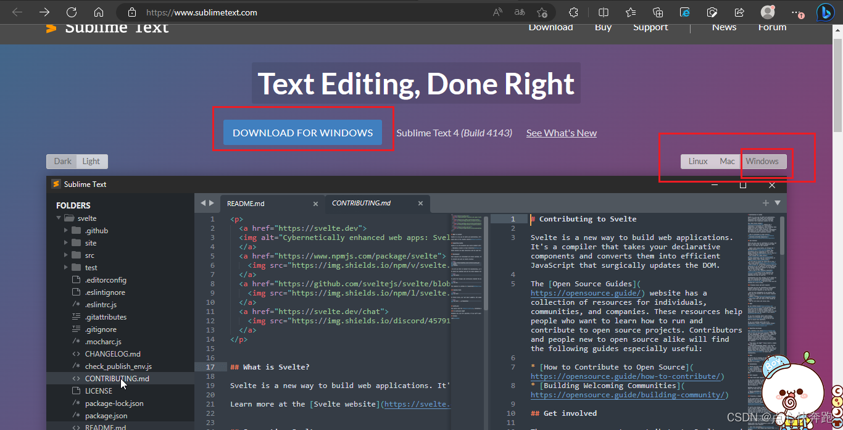843x430 pixels.
Task: Click the https://svelte.dev link in code
Action: click(320, 228)
